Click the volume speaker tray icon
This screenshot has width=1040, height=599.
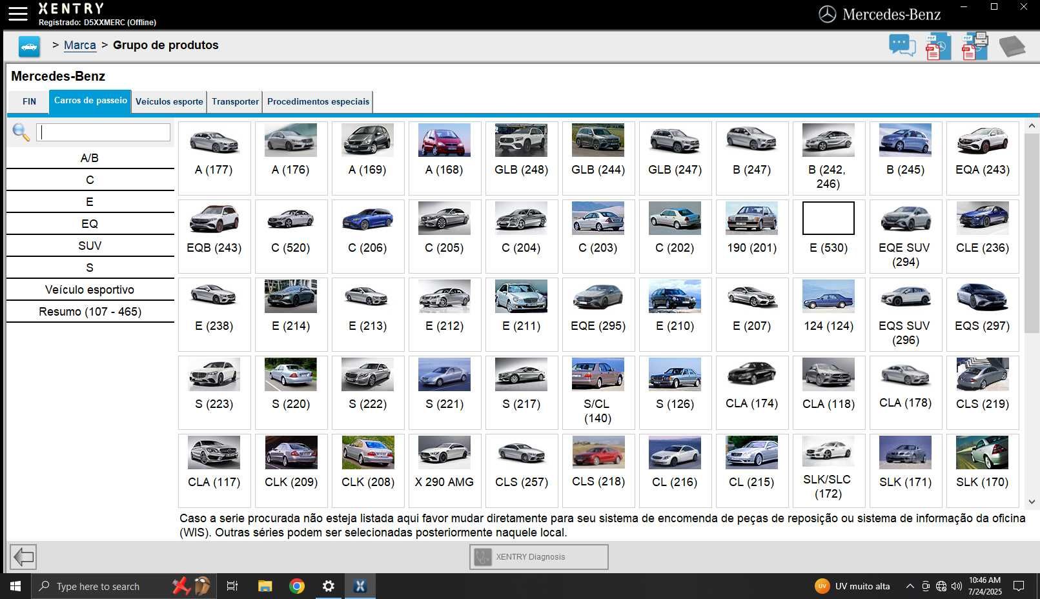tap(956, 586)
